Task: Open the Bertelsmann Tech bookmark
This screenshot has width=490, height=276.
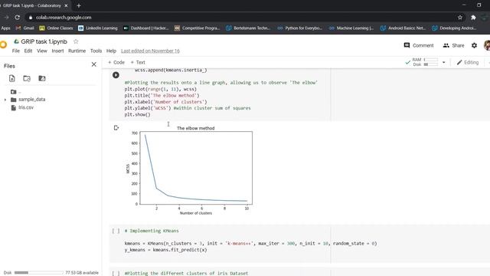Action: pyautogui.click(x=248, y=28)
